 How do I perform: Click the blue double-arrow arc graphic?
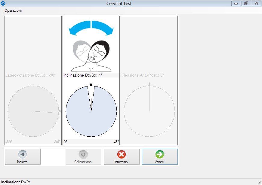[x=91, y=28]
